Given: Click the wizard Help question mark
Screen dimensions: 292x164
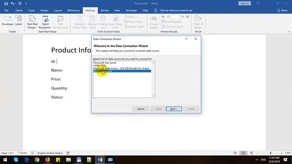Looking at the screenshot, I should 186,39.
